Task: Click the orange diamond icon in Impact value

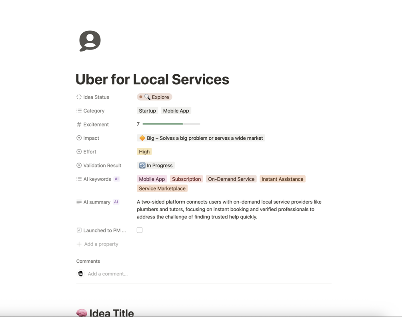Action: click(142, 138)
